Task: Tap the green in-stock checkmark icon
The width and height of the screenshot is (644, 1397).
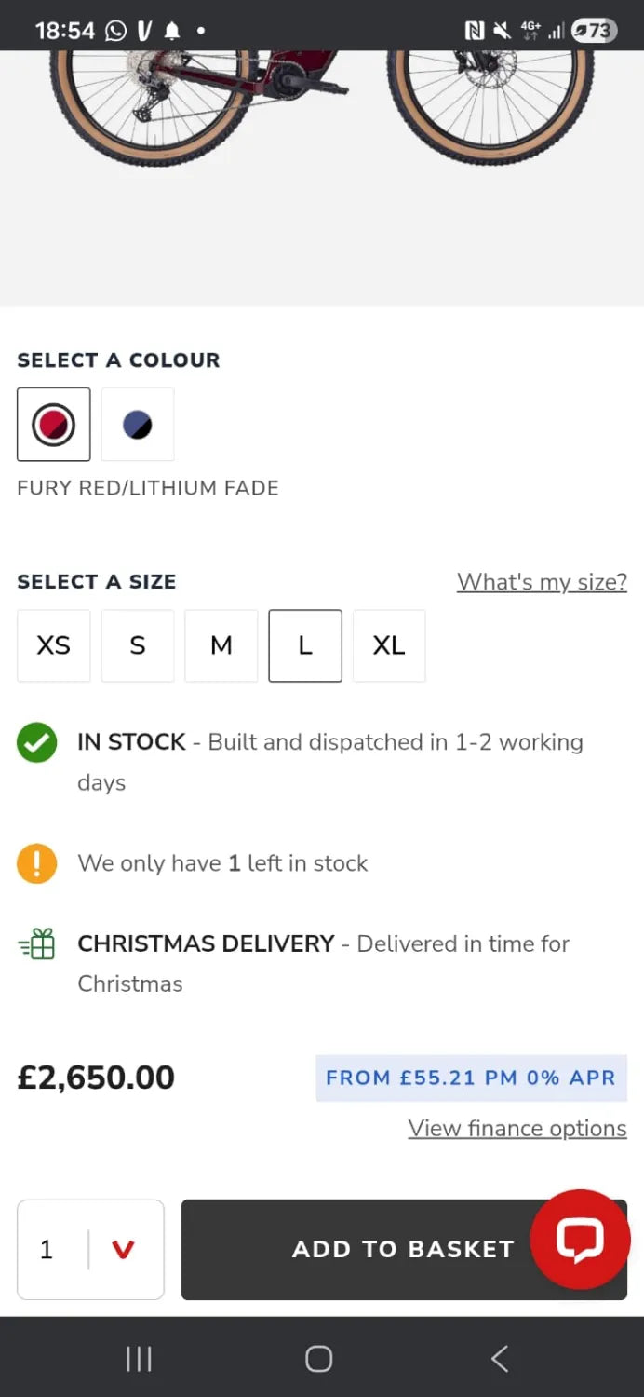Action: coord(37,743)
